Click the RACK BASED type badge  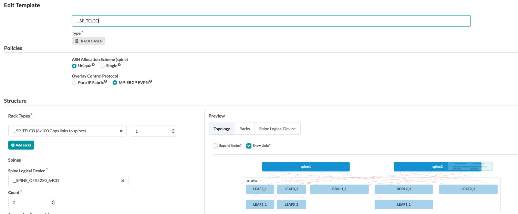coord(89,41)
